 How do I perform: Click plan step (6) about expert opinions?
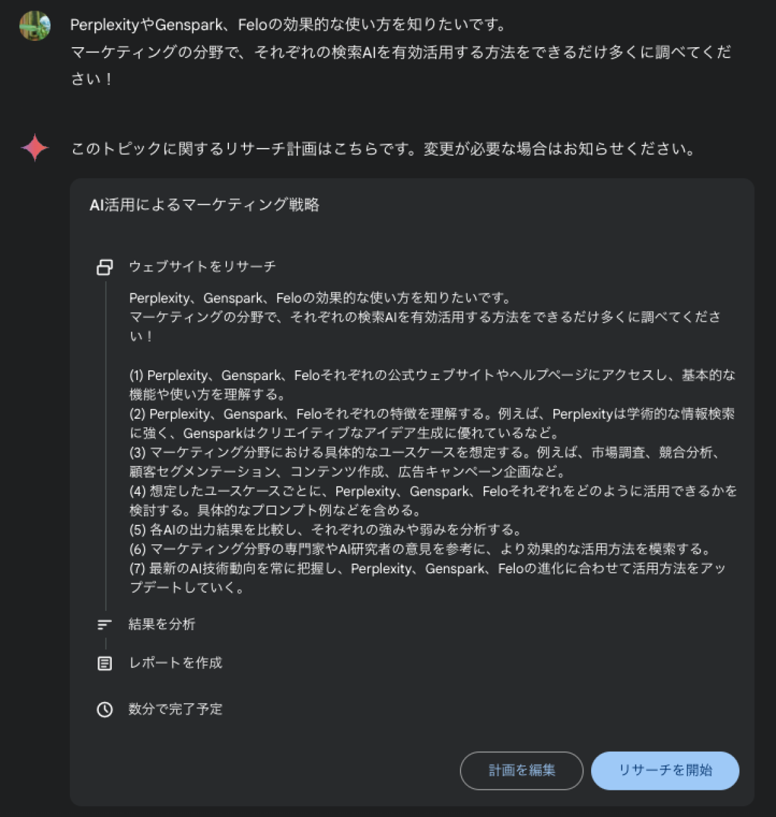tap(421, 549)
